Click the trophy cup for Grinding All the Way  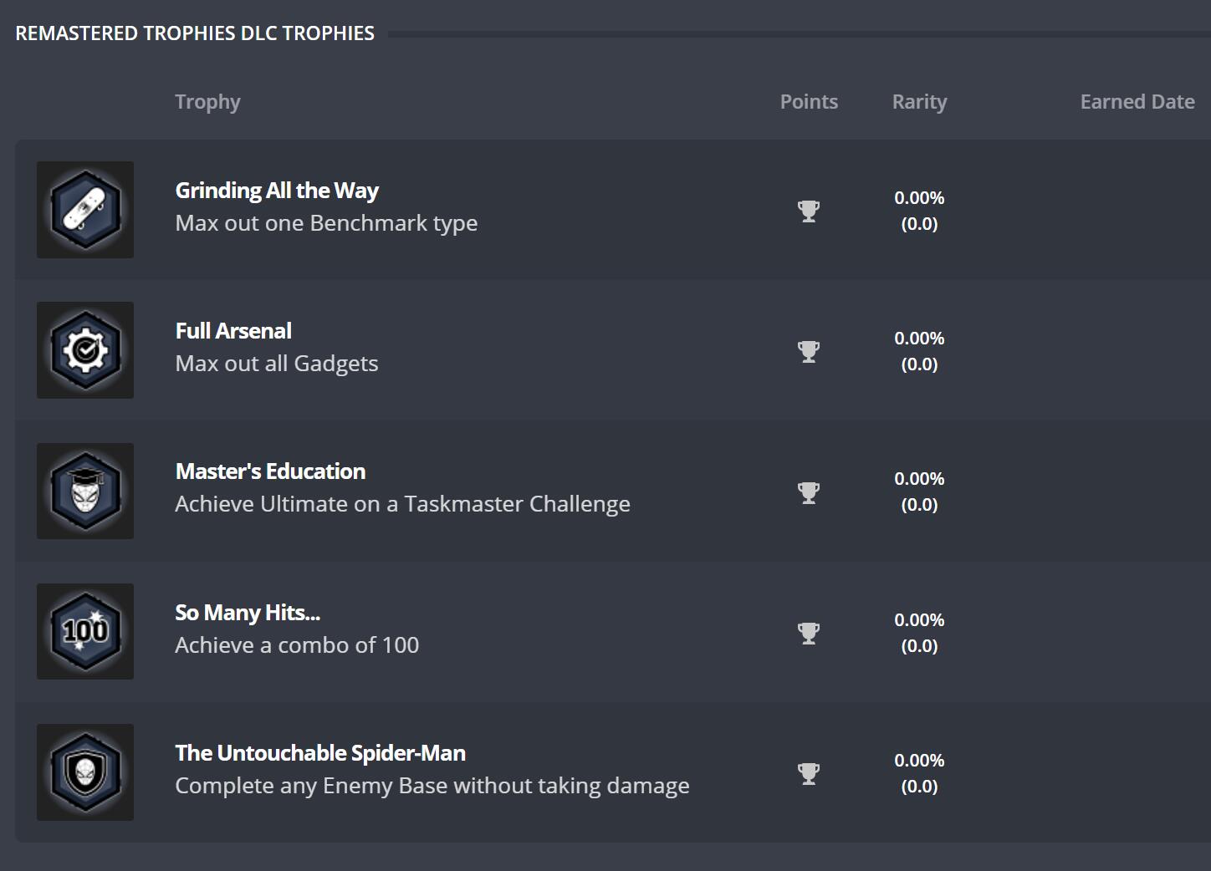(809, 211)
